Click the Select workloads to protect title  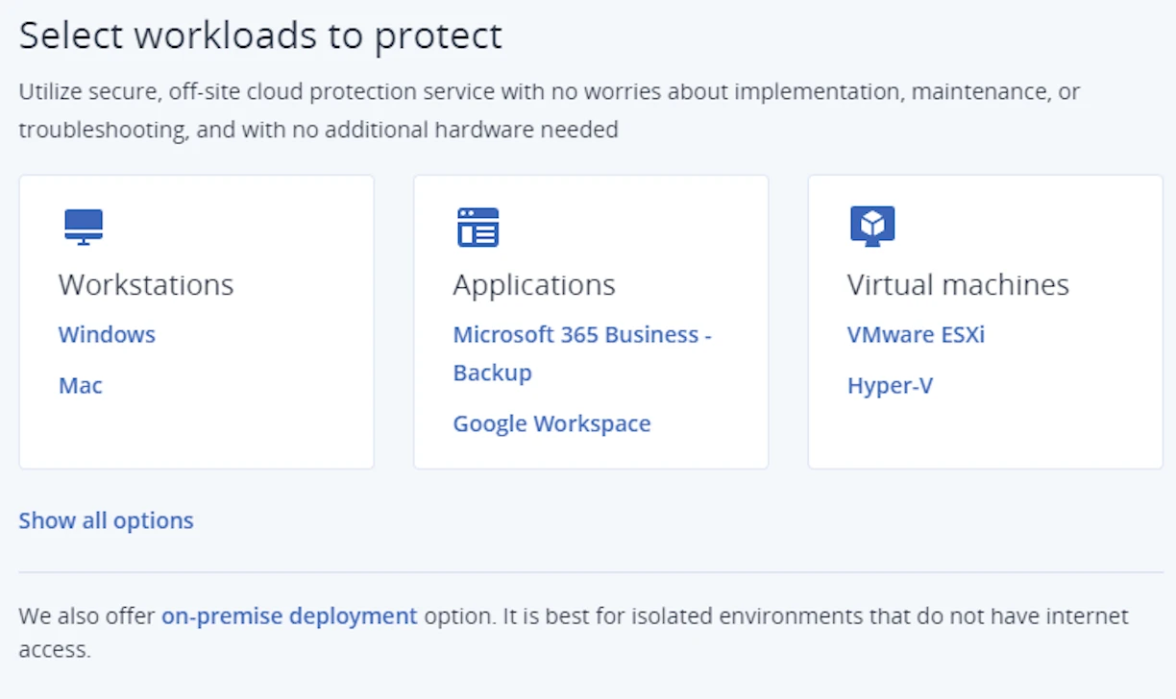click(260, 36)
